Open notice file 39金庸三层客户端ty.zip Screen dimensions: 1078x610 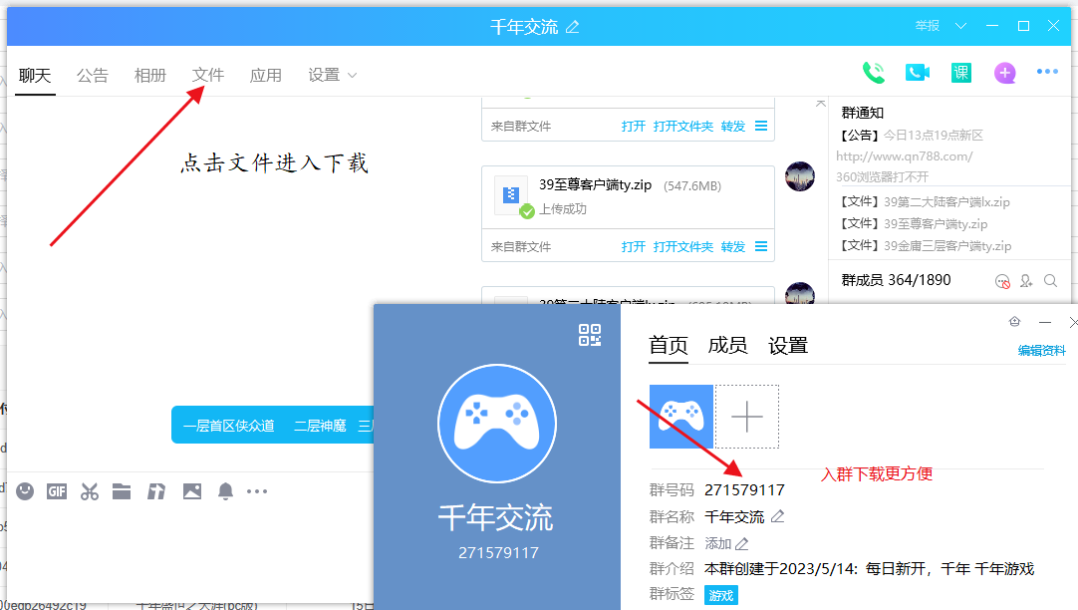pos(926,246)
